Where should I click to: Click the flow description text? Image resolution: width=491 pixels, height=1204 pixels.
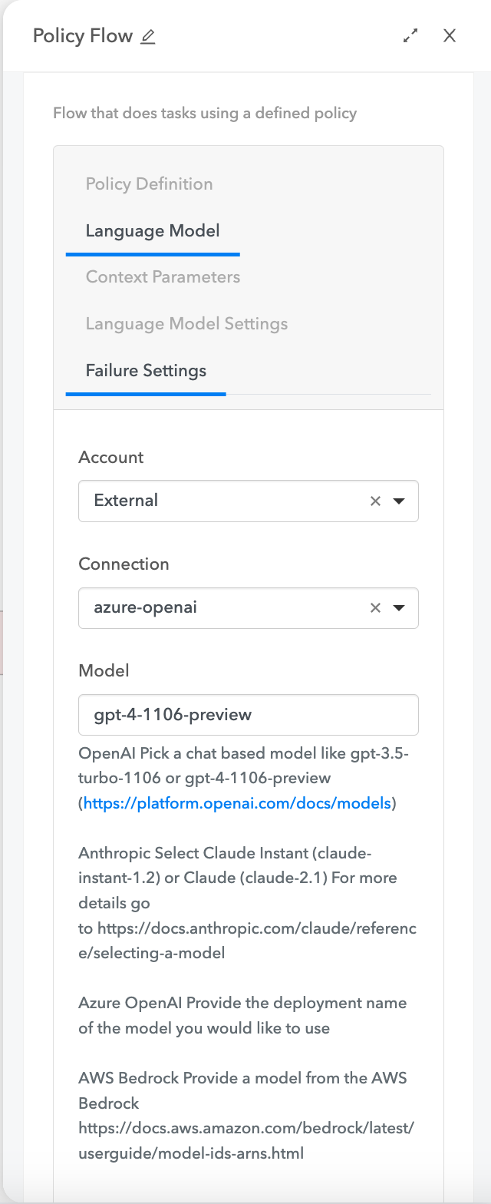point(205,114)
